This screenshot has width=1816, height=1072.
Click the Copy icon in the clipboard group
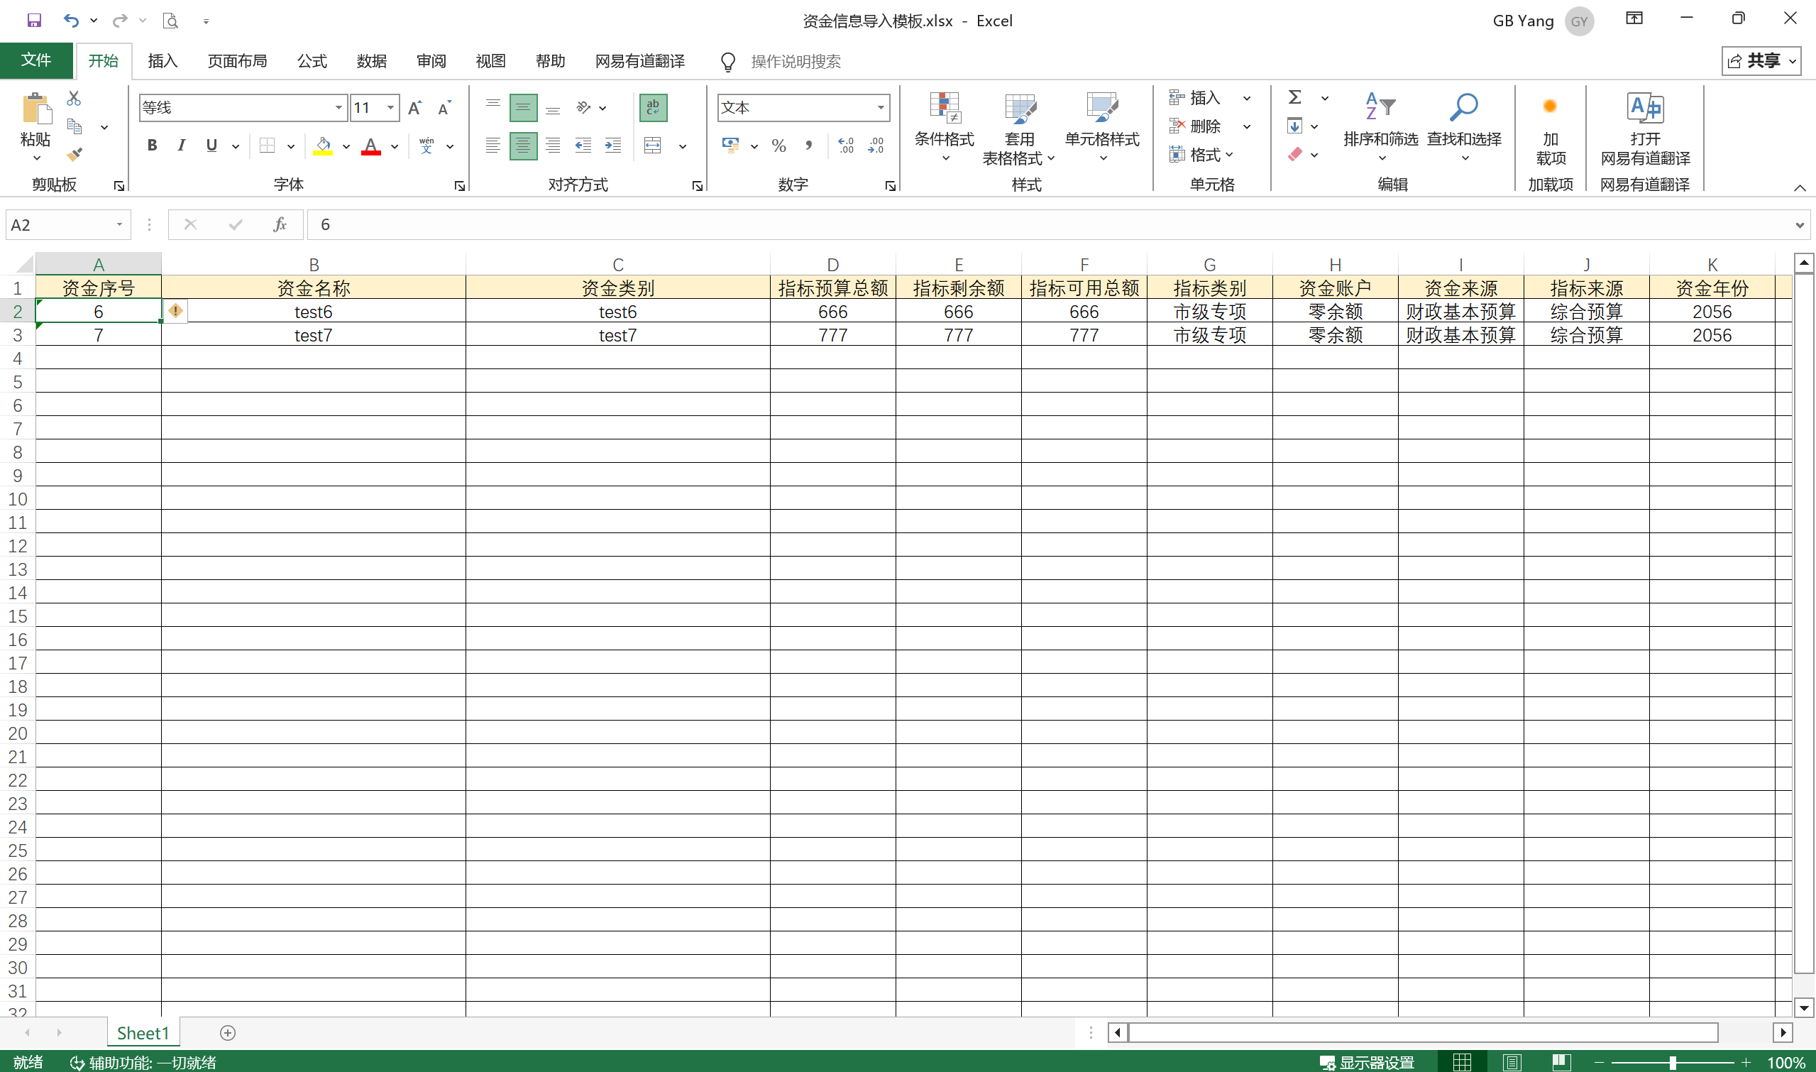click(x=75, y=126)
